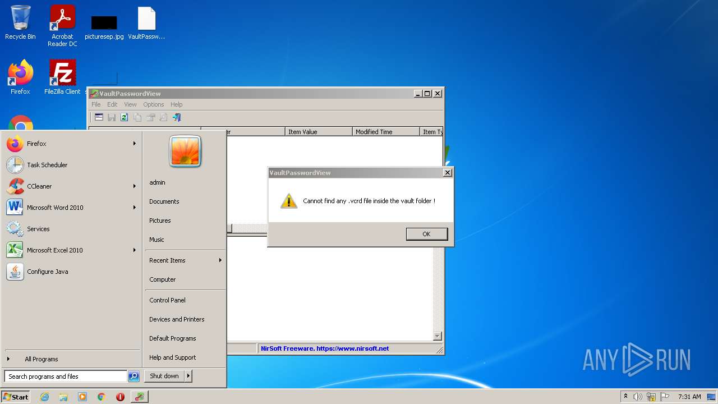Open the Options menu in VaultPasswordView
718x404 pixels.
point(153,104)
